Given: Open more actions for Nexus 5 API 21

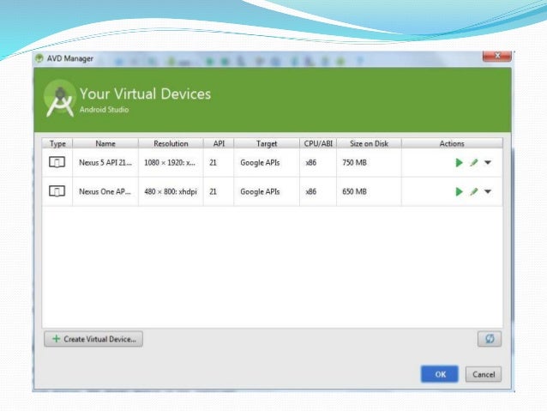Looking at the screenshot, I should [488, 162].
